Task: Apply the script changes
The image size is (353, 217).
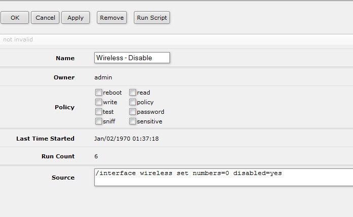Action: 76,18
